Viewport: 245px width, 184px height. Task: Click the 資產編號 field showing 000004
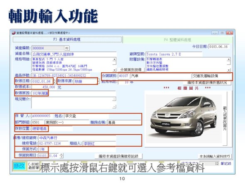tap(48, 48)
